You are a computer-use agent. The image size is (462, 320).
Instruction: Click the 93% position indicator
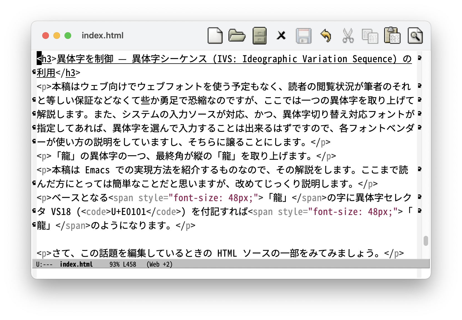[114, 264]
